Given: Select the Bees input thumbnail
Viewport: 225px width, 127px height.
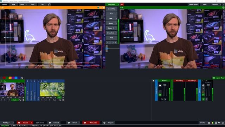Looking at the screenshot, I should [52, 89].
